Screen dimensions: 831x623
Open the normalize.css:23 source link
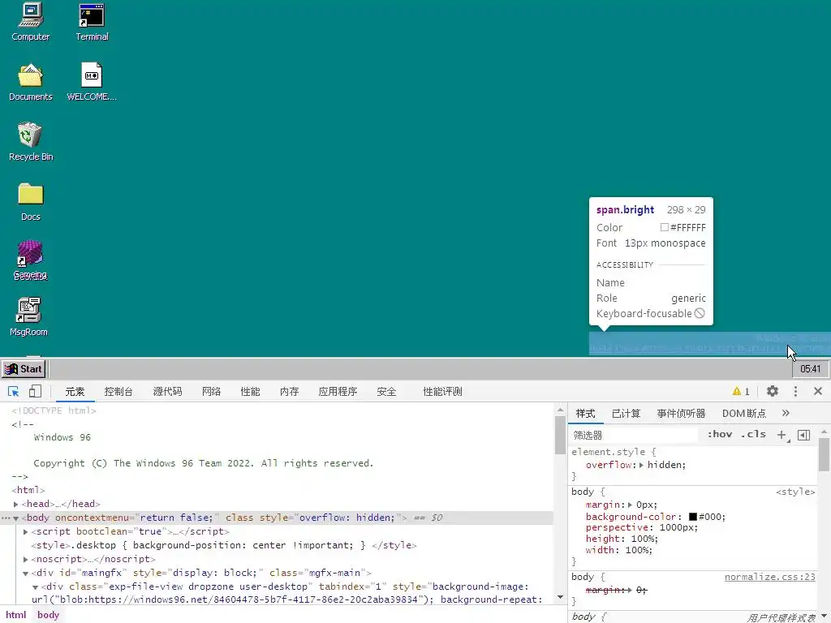769,577
